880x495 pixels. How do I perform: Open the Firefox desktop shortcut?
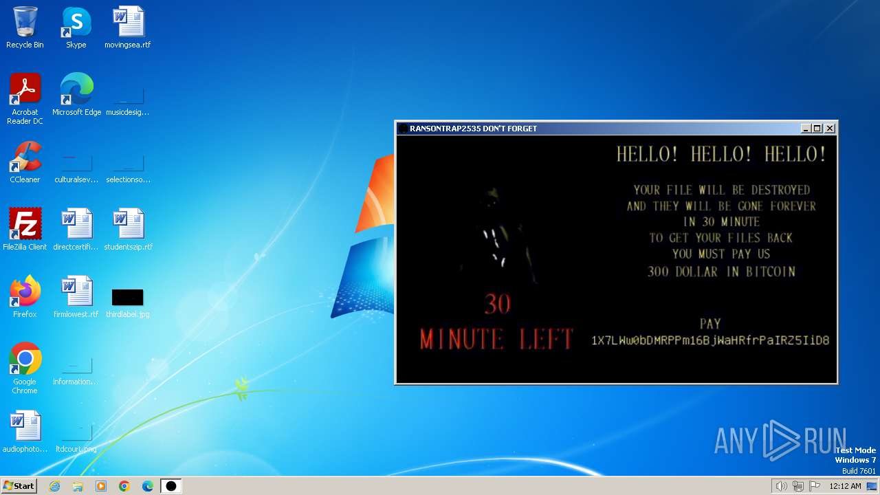(x=25, y=297)
